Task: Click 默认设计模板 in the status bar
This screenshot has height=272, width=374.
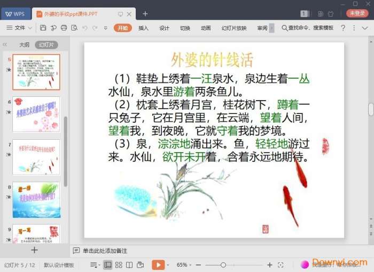Action: coord(59,265)
